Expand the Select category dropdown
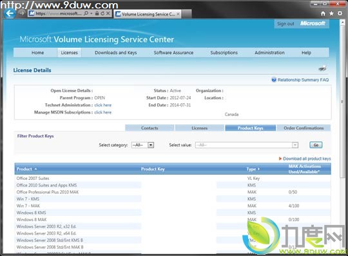 pyautogui.click(x=142, y=145)
